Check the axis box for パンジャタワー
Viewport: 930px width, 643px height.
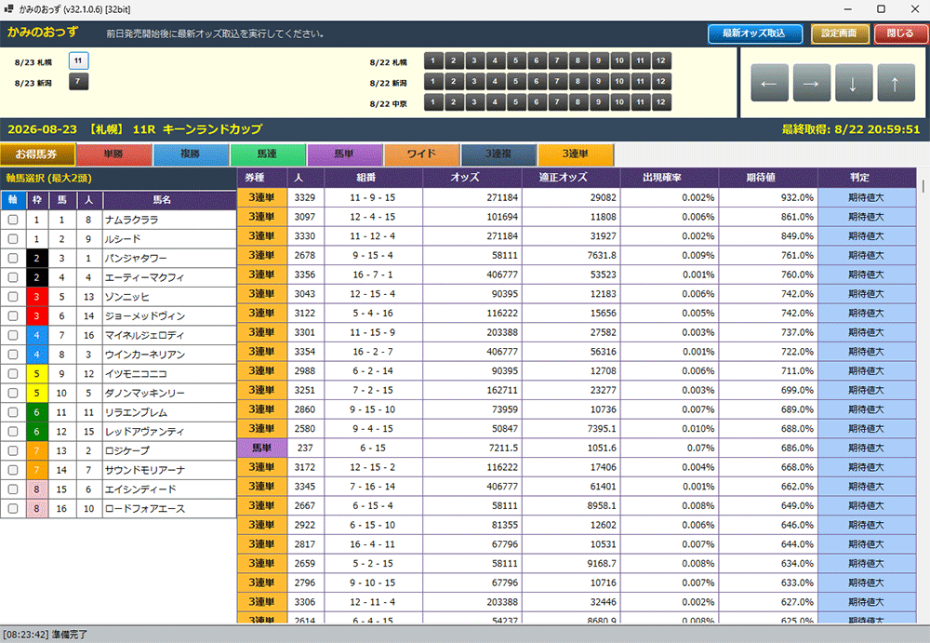(13, 259)
